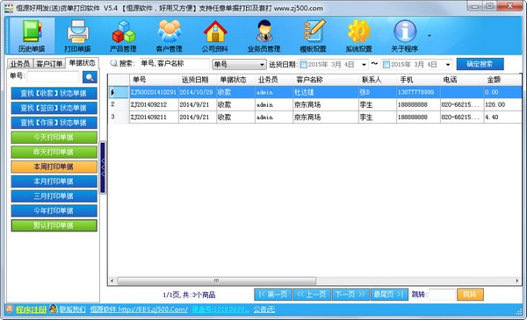Go to 最尾页 last page
The height and width of the screenshot is (320, 527).
pyautogui.click(x=389, y=295)
